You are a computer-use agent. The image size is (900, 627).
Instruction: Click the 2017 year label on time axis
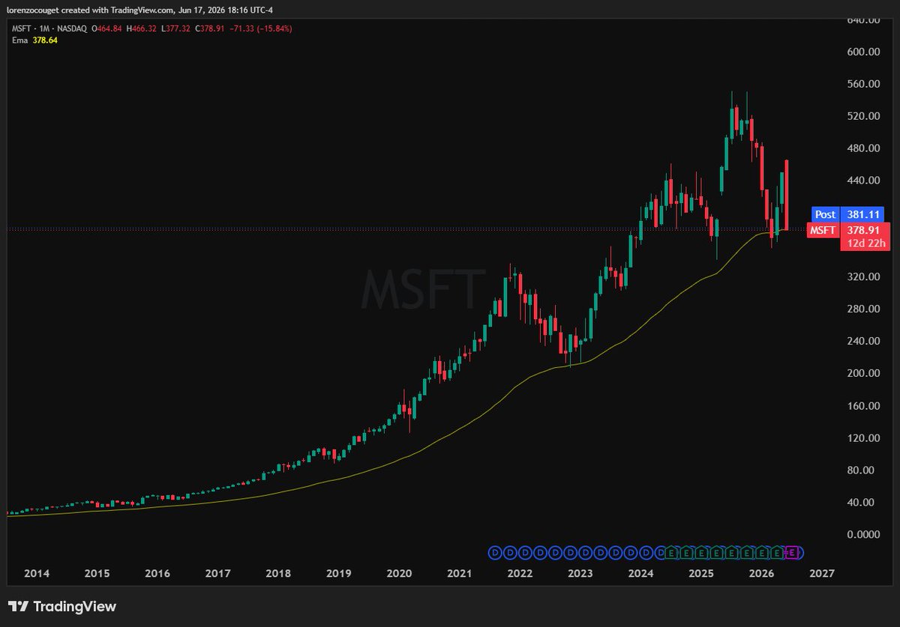point(217,573)
